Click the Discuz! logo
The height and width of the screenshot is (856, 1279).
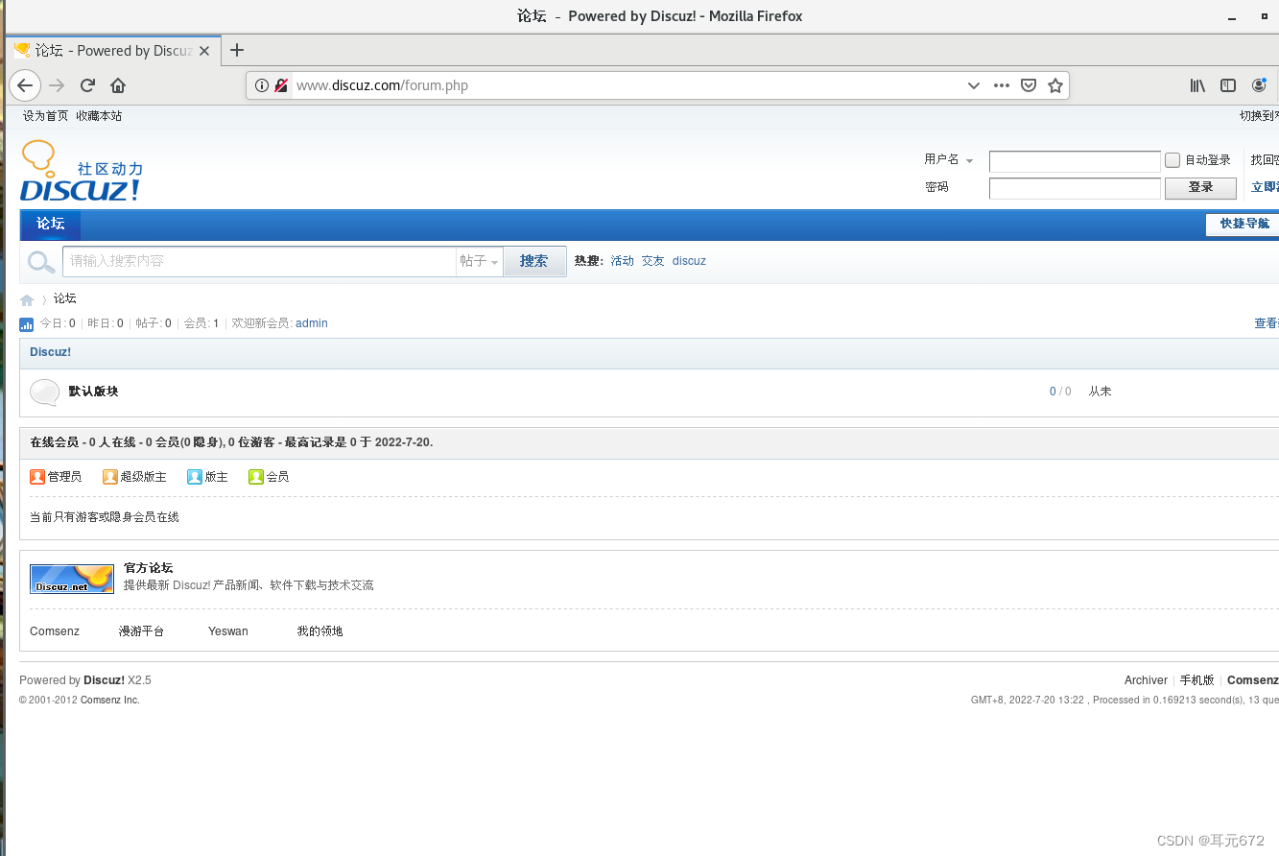[x=82, y=171]
